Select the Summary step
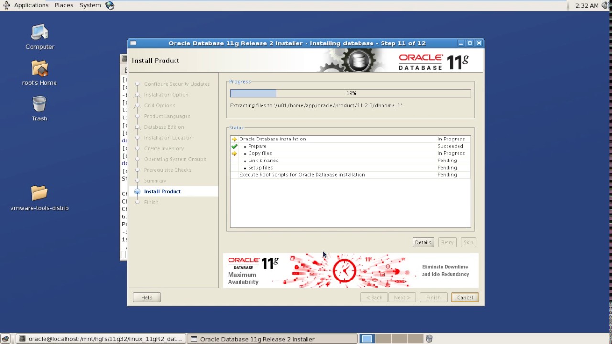Viewport: 612px width, 344px height. pos(155,181)
